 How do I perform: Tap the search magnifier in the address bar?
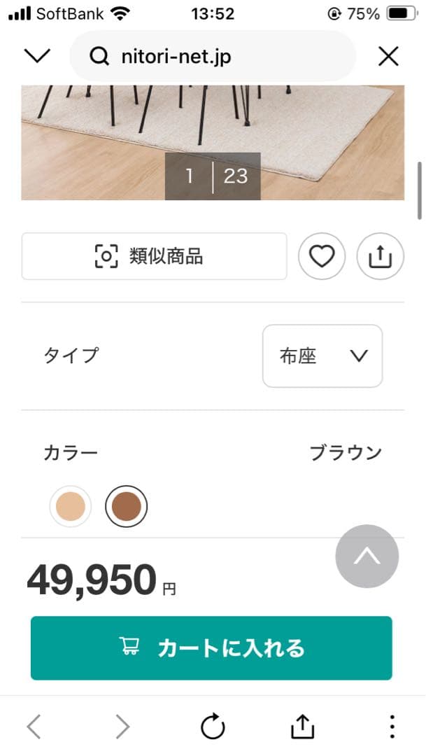98,56
